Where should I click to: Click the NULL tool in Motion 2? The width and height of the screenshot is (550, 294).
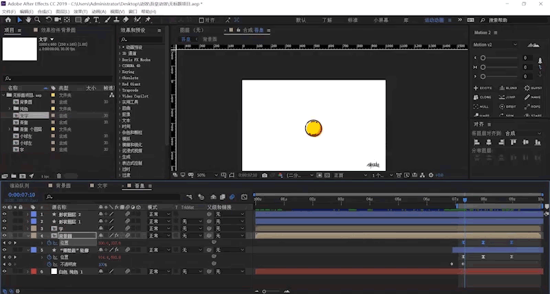tap(483, 106)
